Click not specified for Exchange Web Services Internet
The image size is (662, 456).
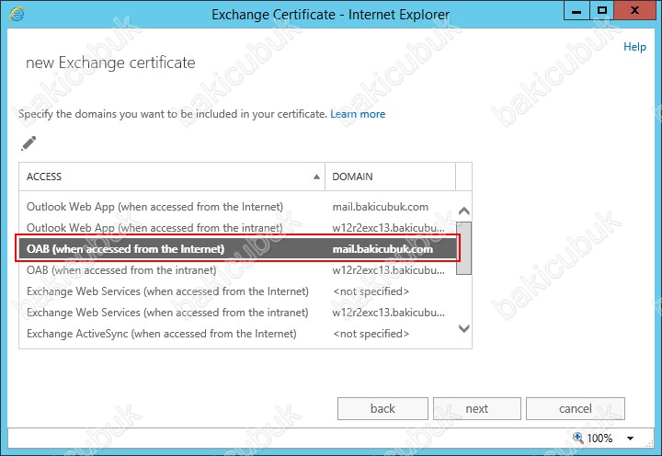[x=371, y=291]
